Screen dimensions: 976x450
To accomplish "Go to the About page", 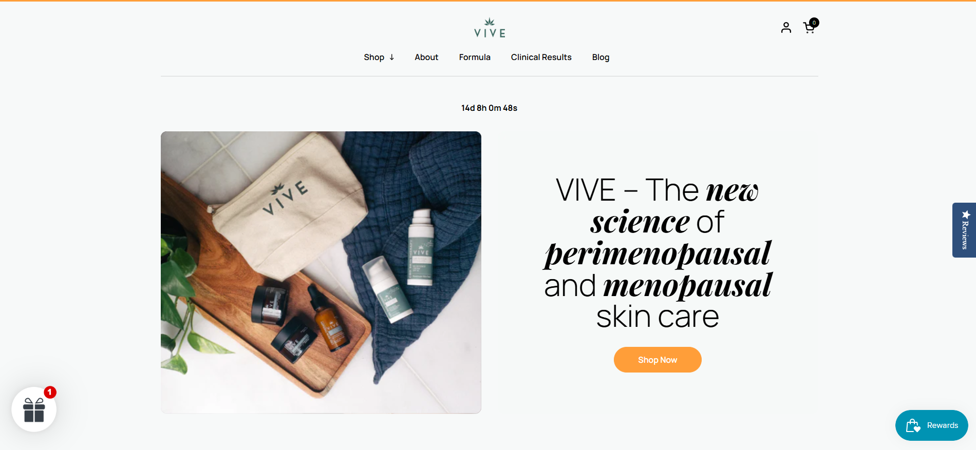I will coord(426,57).
